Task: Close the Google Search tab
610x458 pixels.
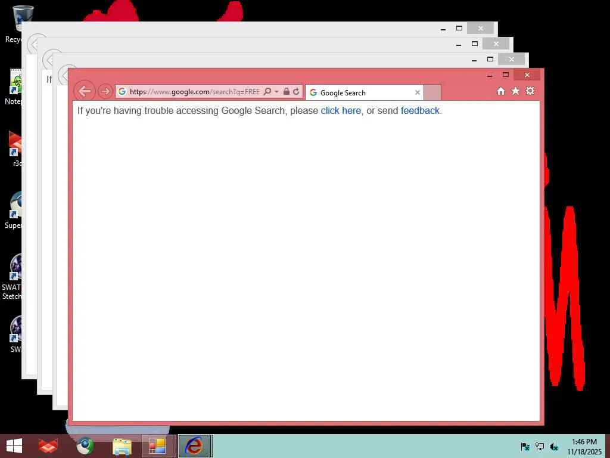Action: (418, 92)
